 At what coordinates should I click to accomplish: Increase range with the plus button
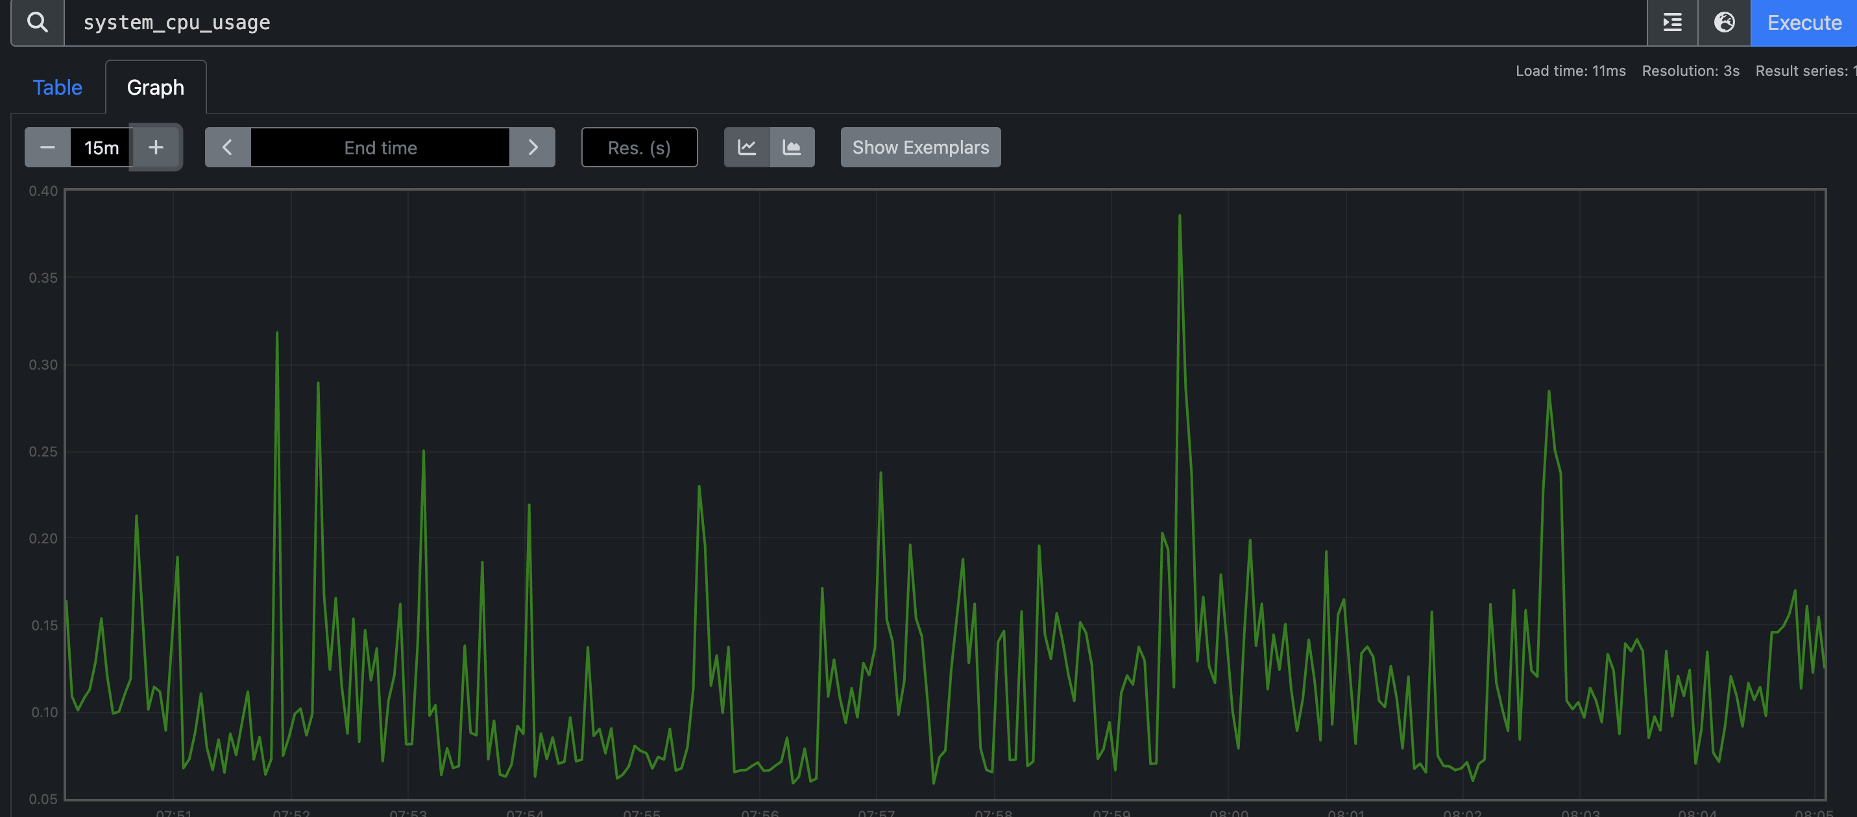click(x=156, y=148)
